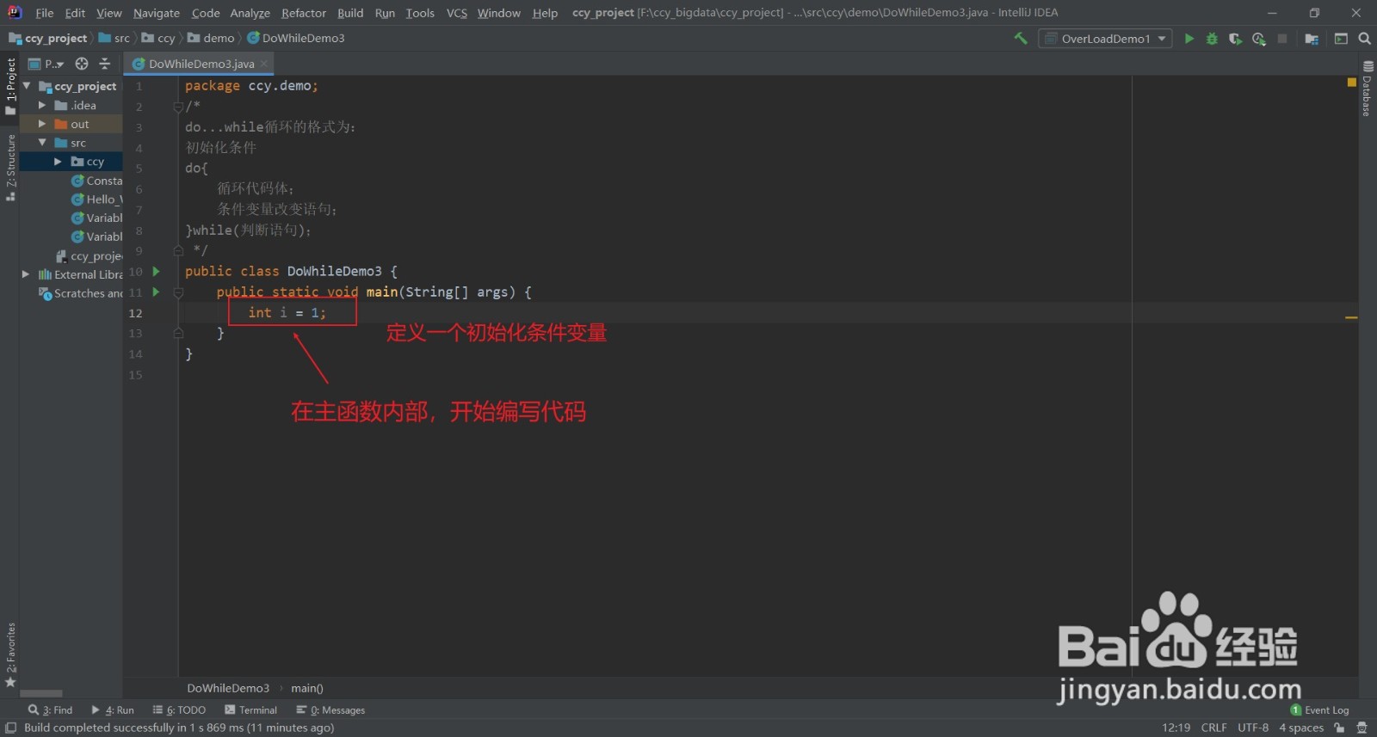Screen dimensions: 1377x737
Task: Start debugging with the green bug icon
Action: click(1212, 39)
